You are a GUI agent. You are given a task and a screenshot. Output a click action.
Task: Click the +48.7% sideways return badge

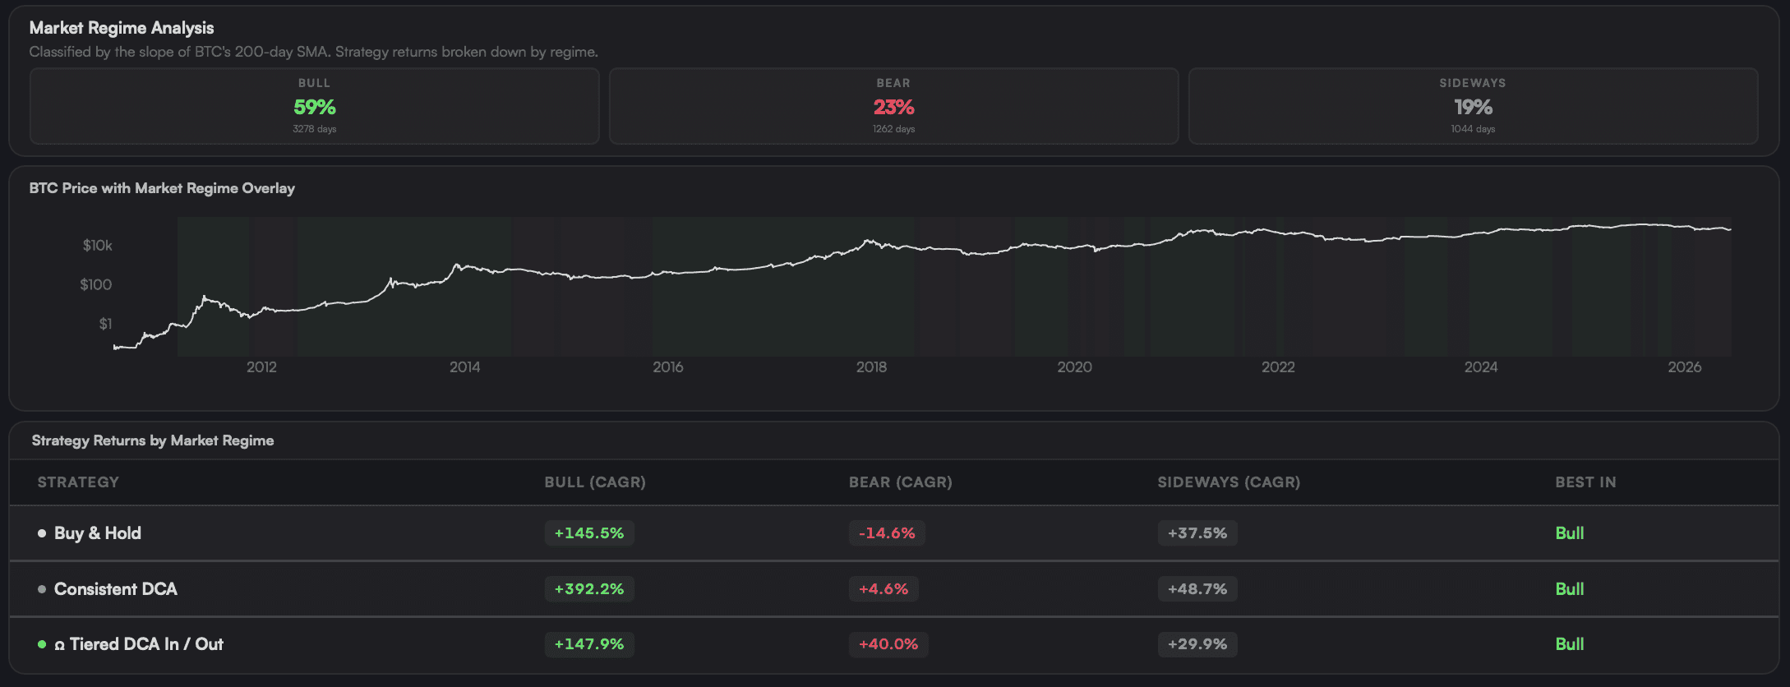(x=1197, y=589)
